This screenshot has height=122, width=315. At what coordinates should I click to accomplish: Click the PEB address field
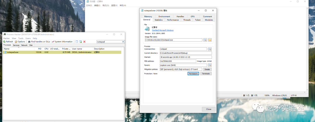[x=178, y=61]
